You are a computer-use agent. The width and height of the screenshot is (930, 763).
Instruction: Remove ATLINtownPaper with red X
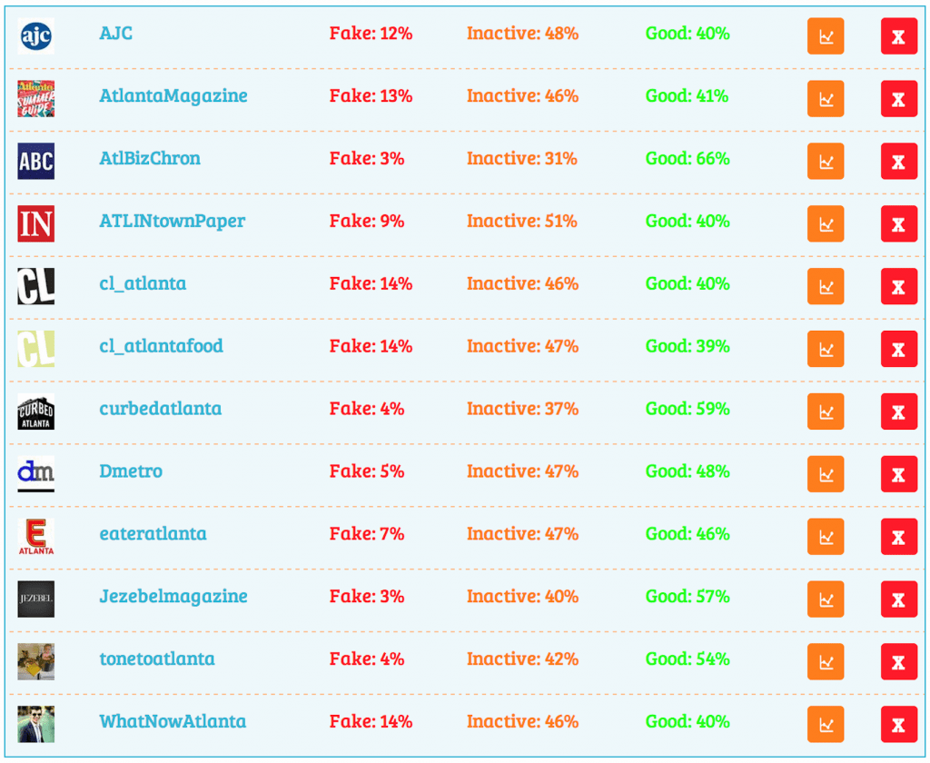click(x=898, y=224)
